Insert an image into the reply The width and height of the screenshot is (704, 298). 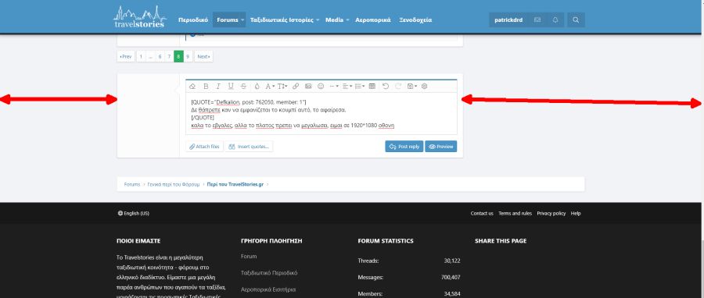[308, 87]
